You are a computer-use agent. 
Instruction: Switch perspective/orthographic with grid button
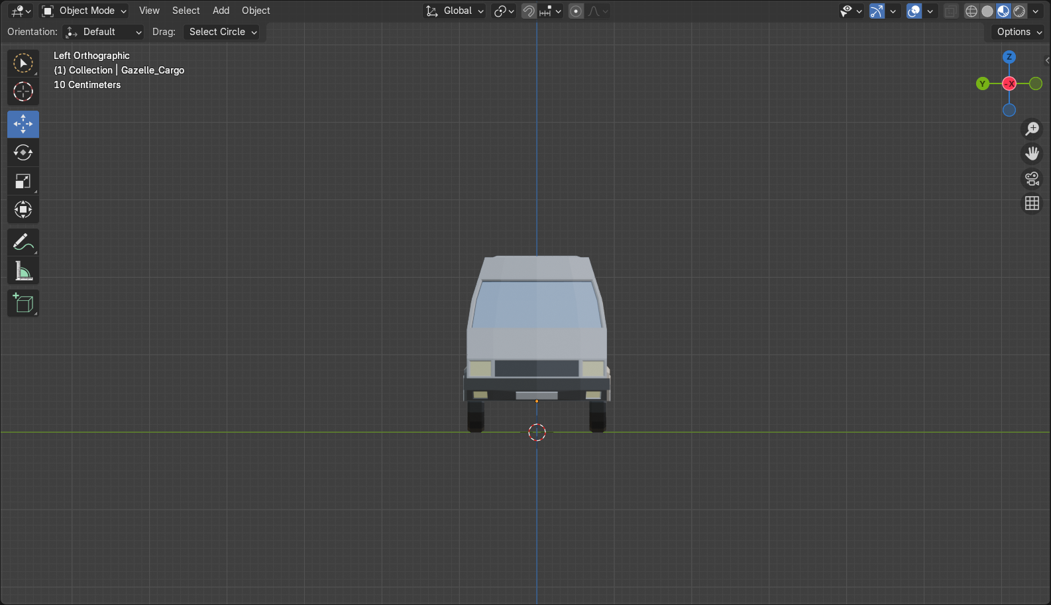[1032, 203]
